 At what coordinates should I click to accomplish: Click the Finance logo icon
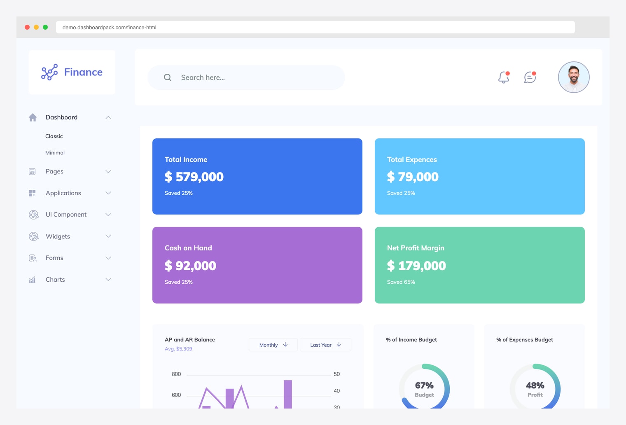coord(49,72)
